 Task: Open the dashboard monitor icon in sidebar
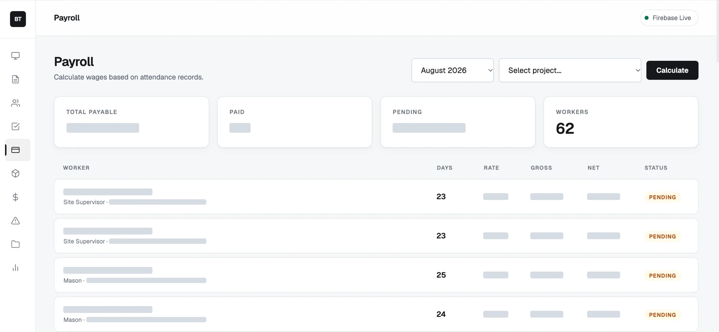tap(15, 56)
